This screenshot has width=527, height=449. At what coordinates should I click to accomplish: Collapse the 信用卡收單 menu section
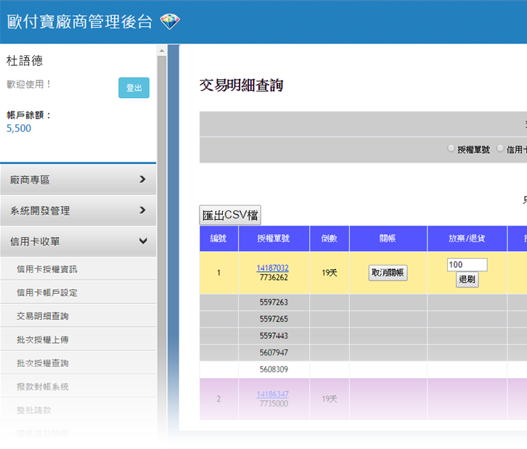(x=78, y=242)
